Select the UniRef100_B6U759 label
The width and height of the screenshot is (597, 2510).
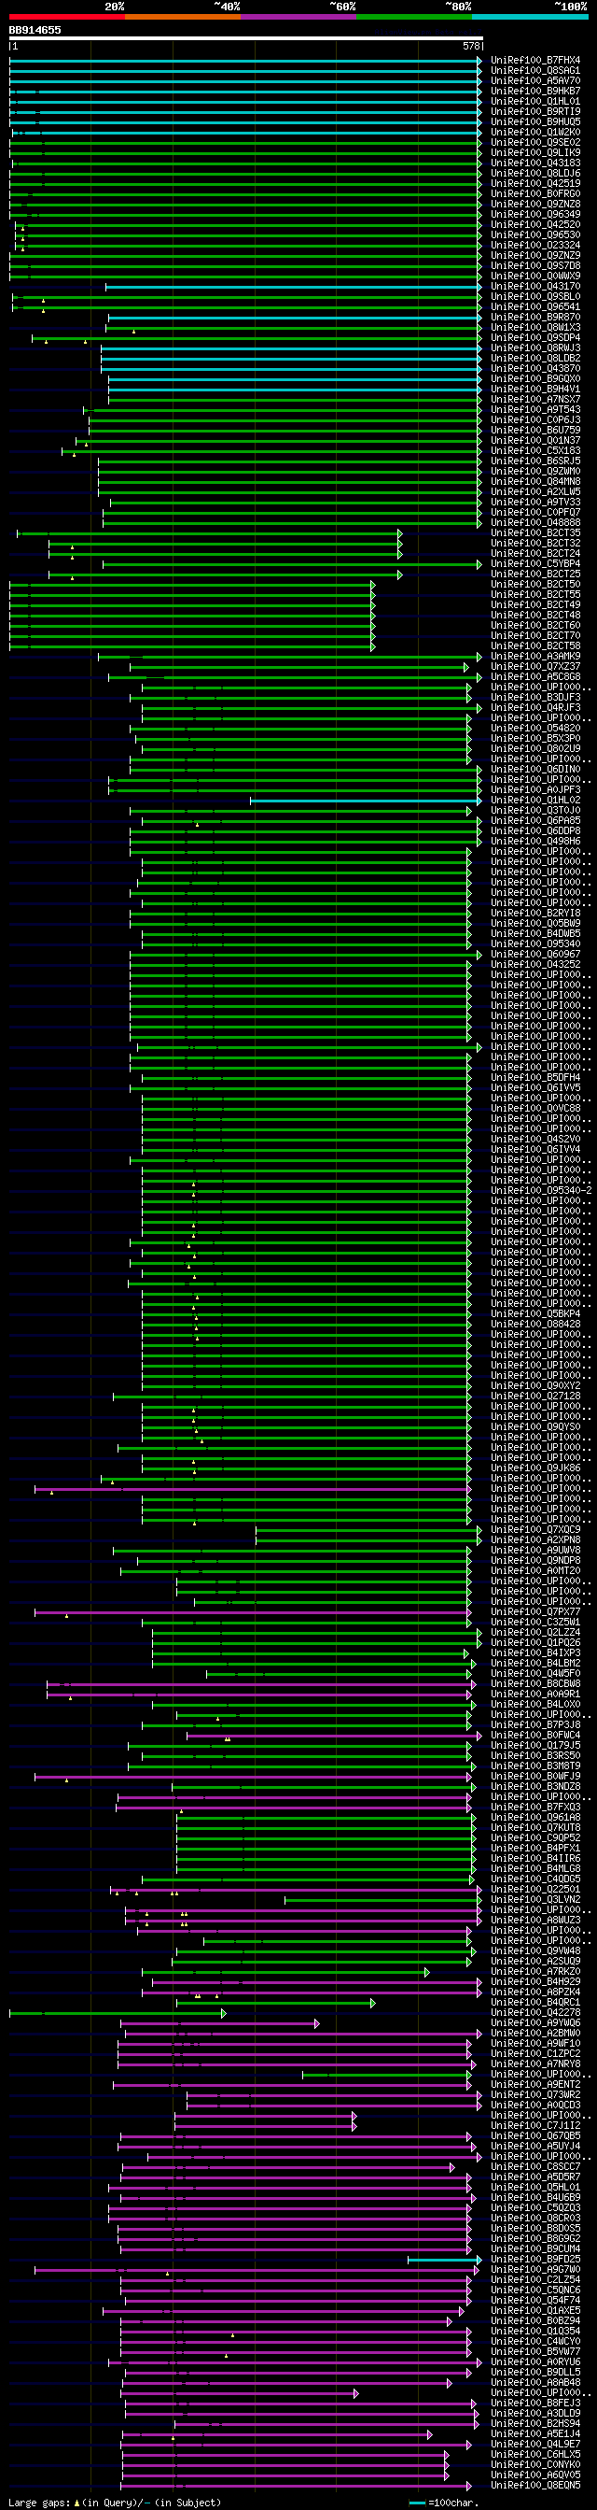535,430
